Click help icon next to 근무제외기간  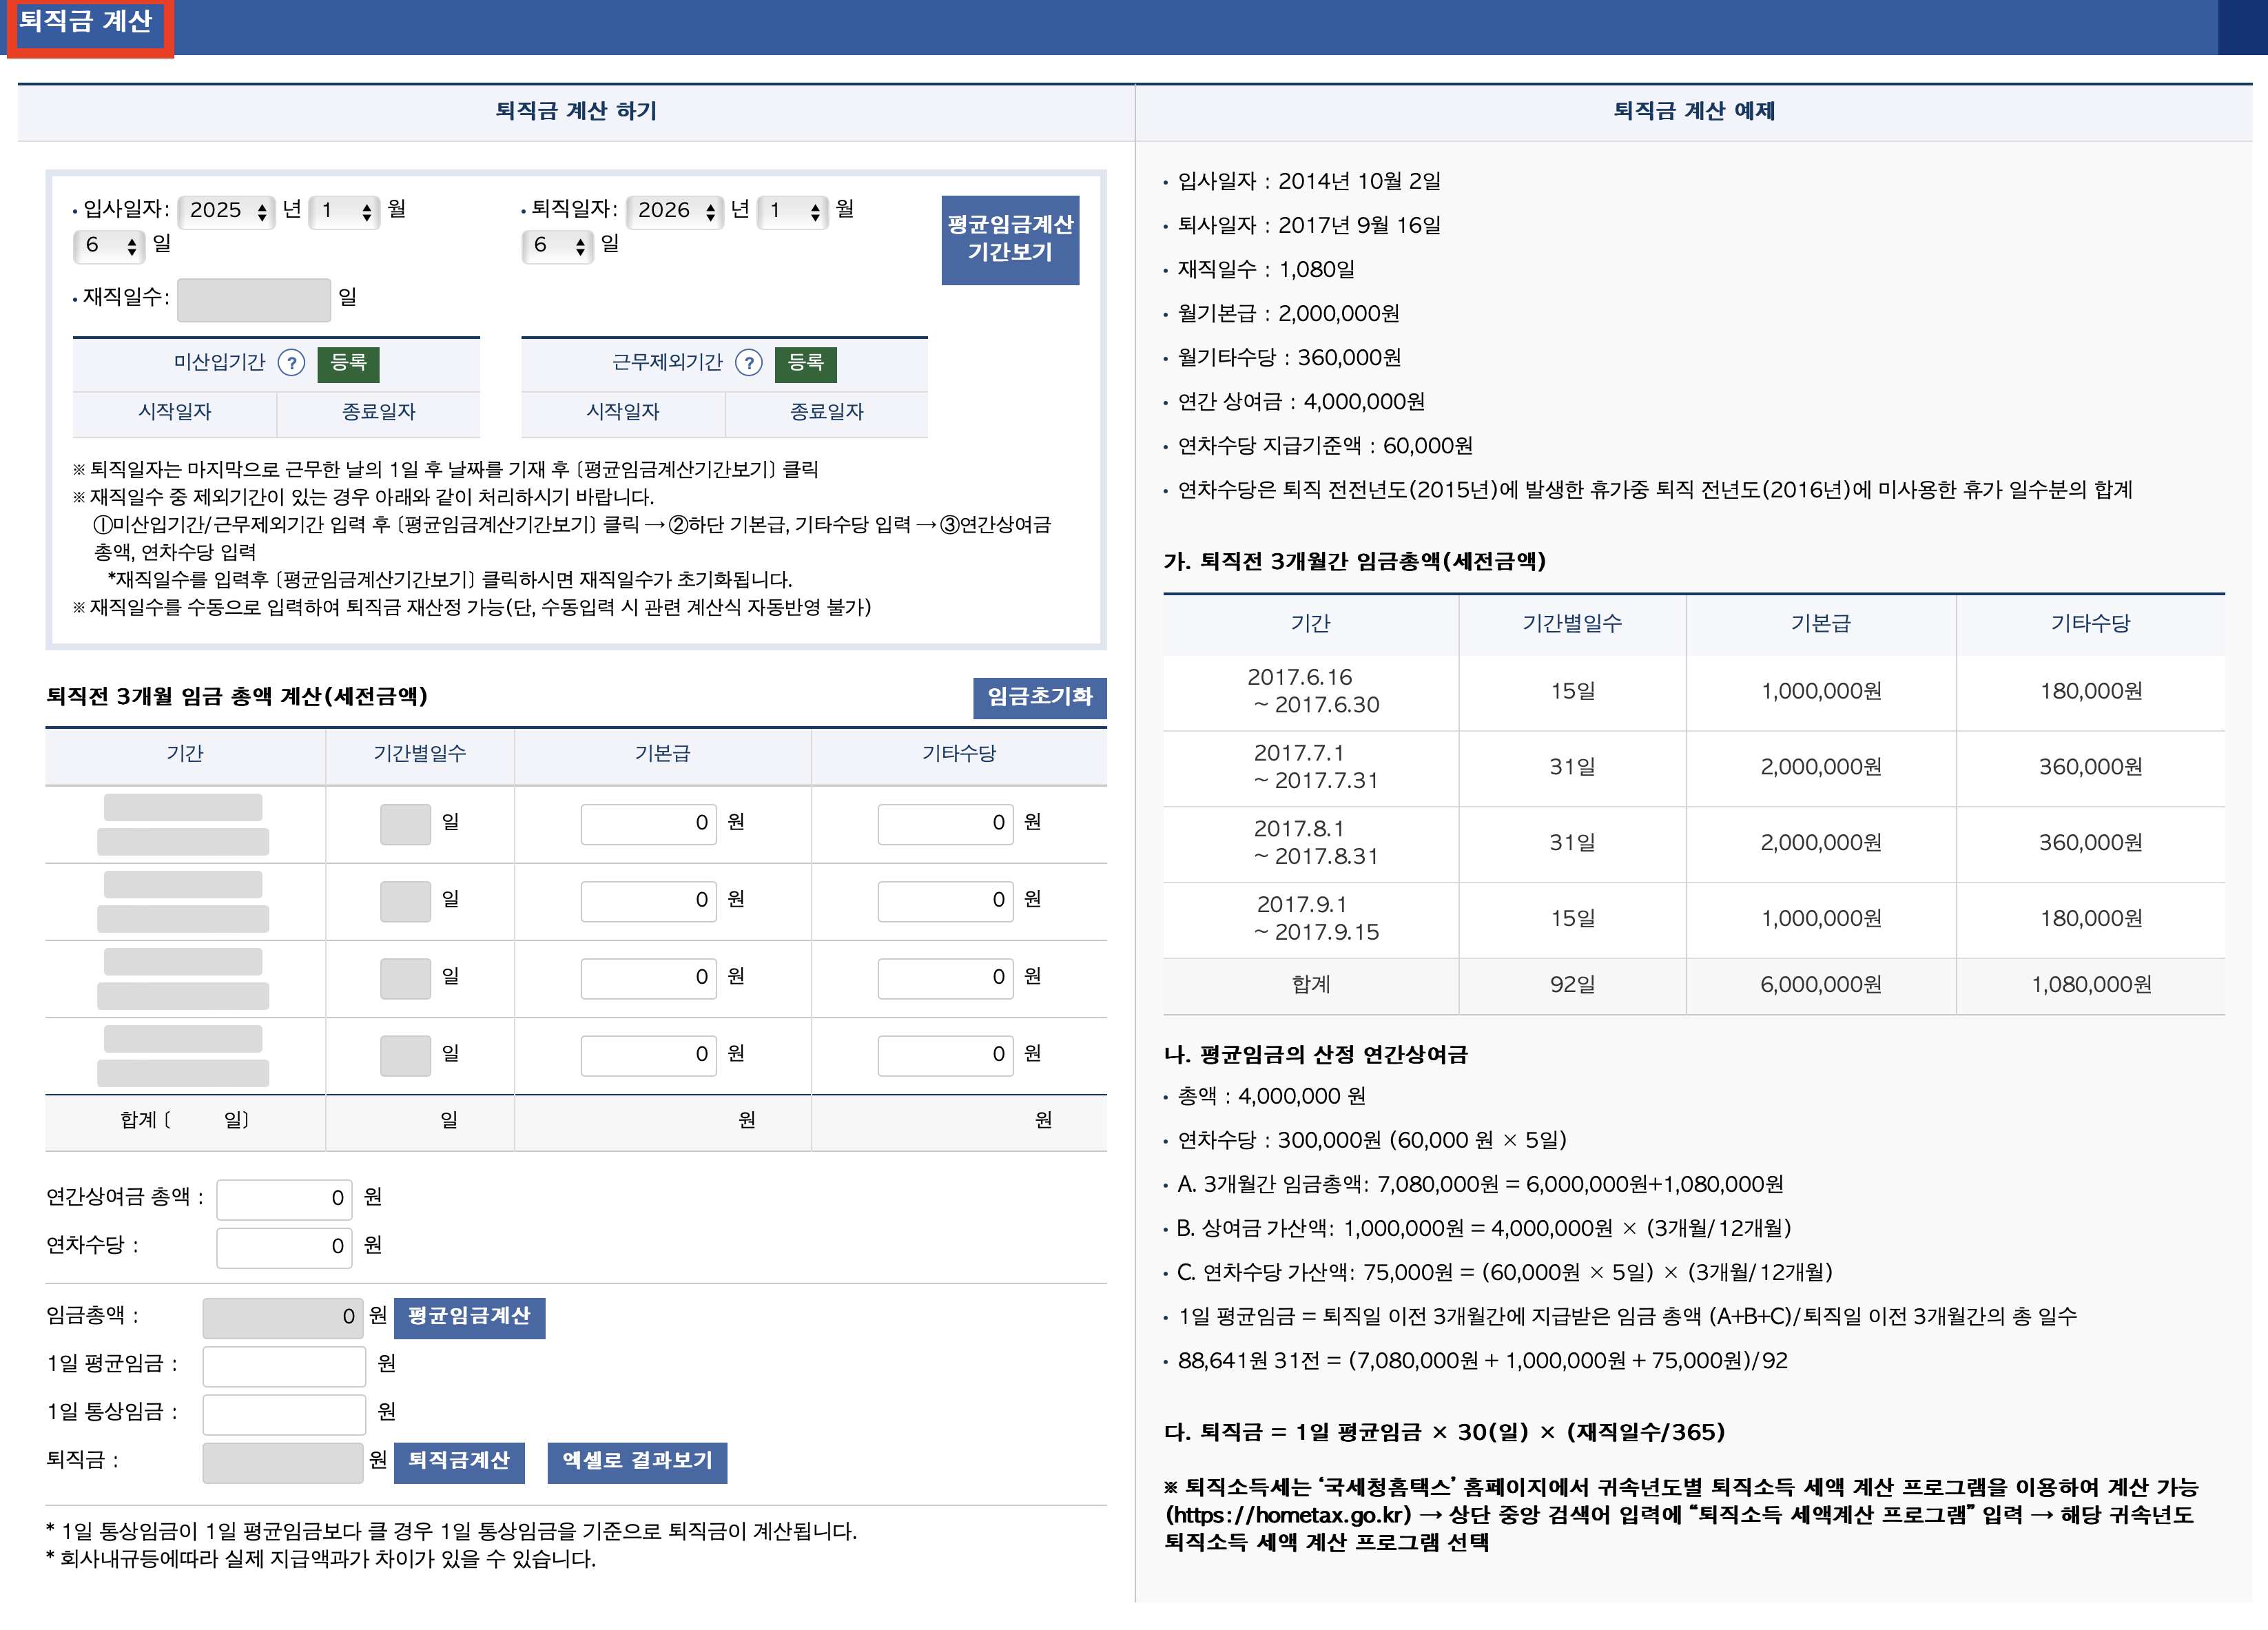pyautogui.click(x=748, y=363)
